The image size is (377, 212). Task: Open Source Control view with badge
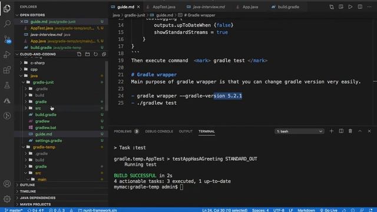(x=7, y=39)
